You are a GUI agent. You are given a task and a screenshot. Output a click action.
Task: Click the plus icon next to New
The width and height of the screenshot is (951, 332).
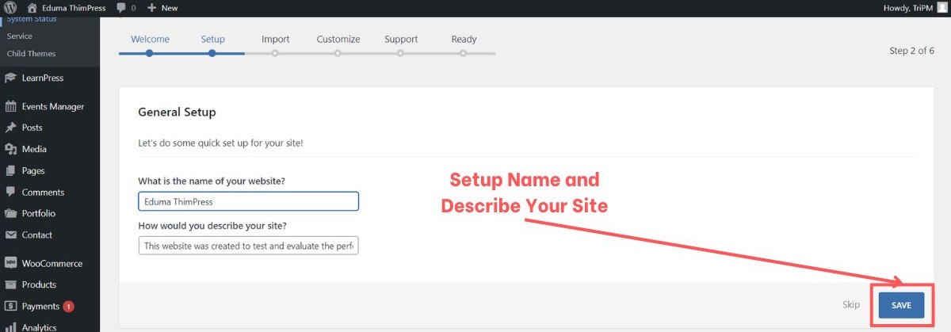pos(151,8)
